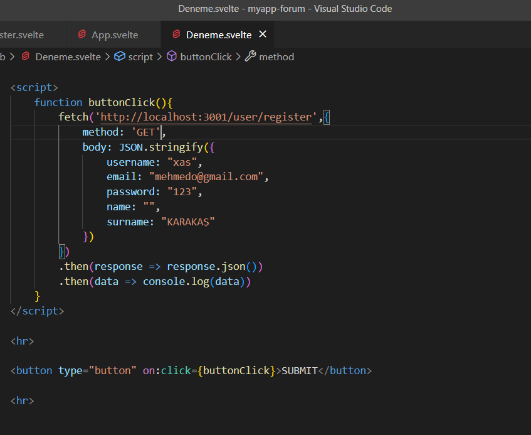Click the buttonClick function cube icon

(172, 56)
